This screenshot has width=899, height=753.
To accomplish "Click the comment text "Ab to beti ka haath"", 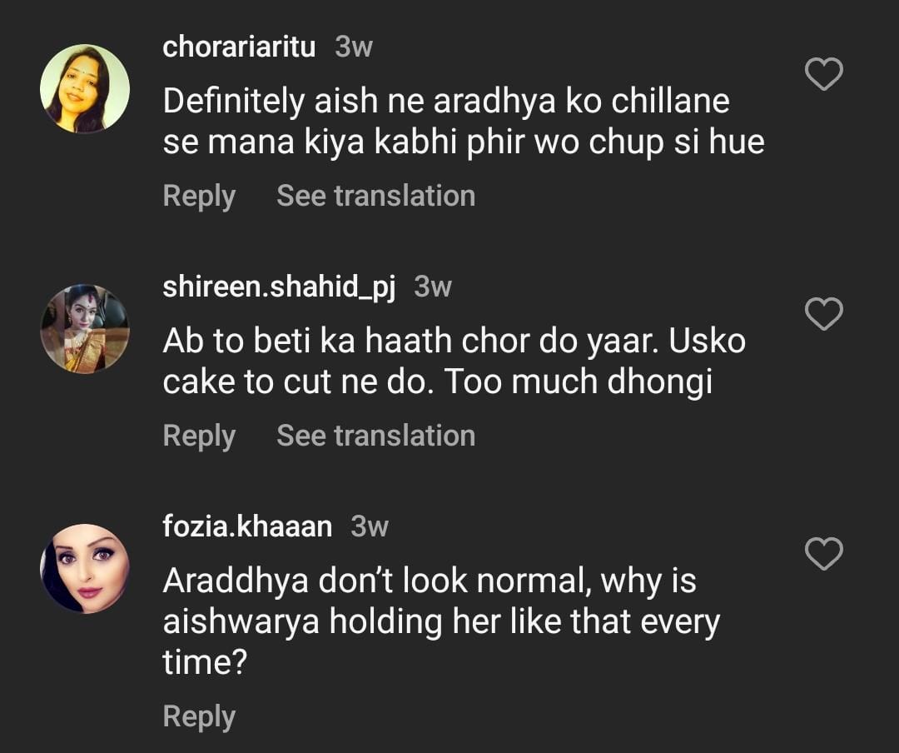I will (x=454, y=362).
